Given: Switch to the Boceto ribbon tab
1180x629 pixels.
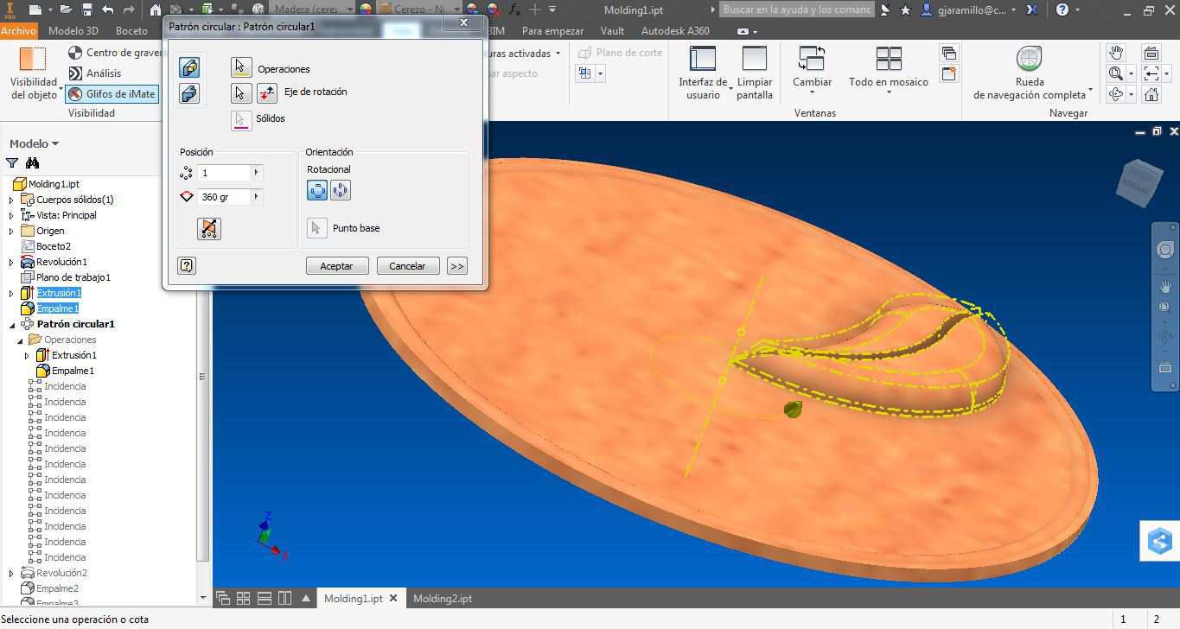Looking at the screenshot, I should pyautogui.click(x=131, y=30).
